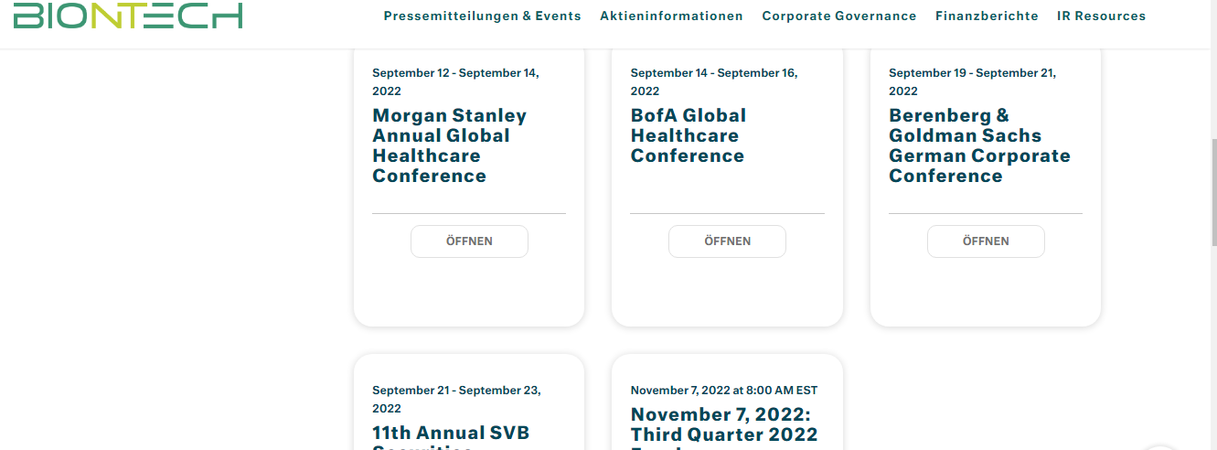
Task: Go to Finanzberichte section
Action: pyautogui.click(x=987, y=16)
